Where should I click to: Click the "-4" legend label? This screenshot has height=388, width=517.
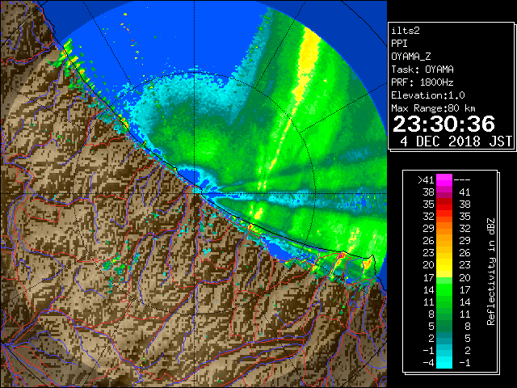428,363
